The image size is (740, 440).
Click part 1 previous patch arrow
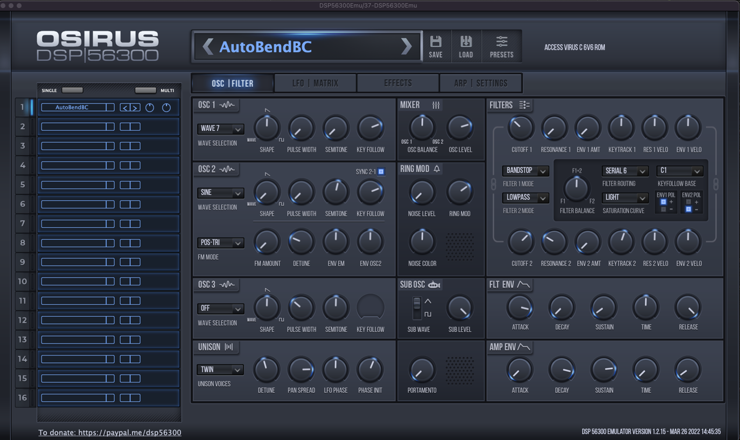tap(125, 108)
